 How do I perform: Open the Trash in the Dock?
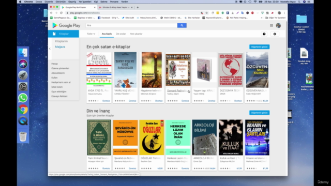23,136
